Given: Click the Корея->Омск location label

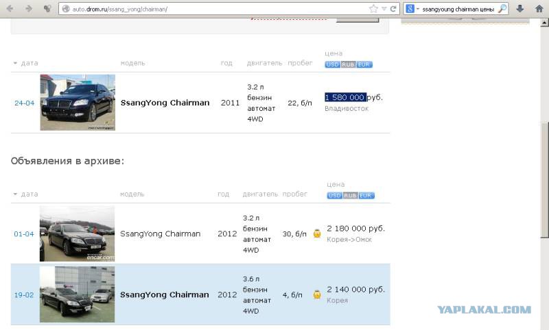Looking at the screenshot, I should (x=349, y=240).
